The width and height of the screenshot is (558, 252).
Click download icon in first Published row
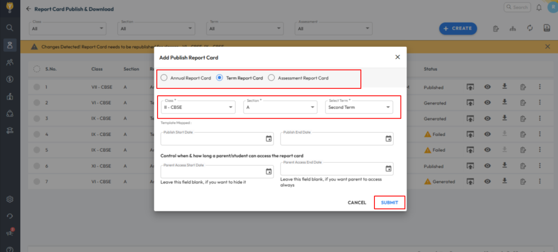coord(505,87)
